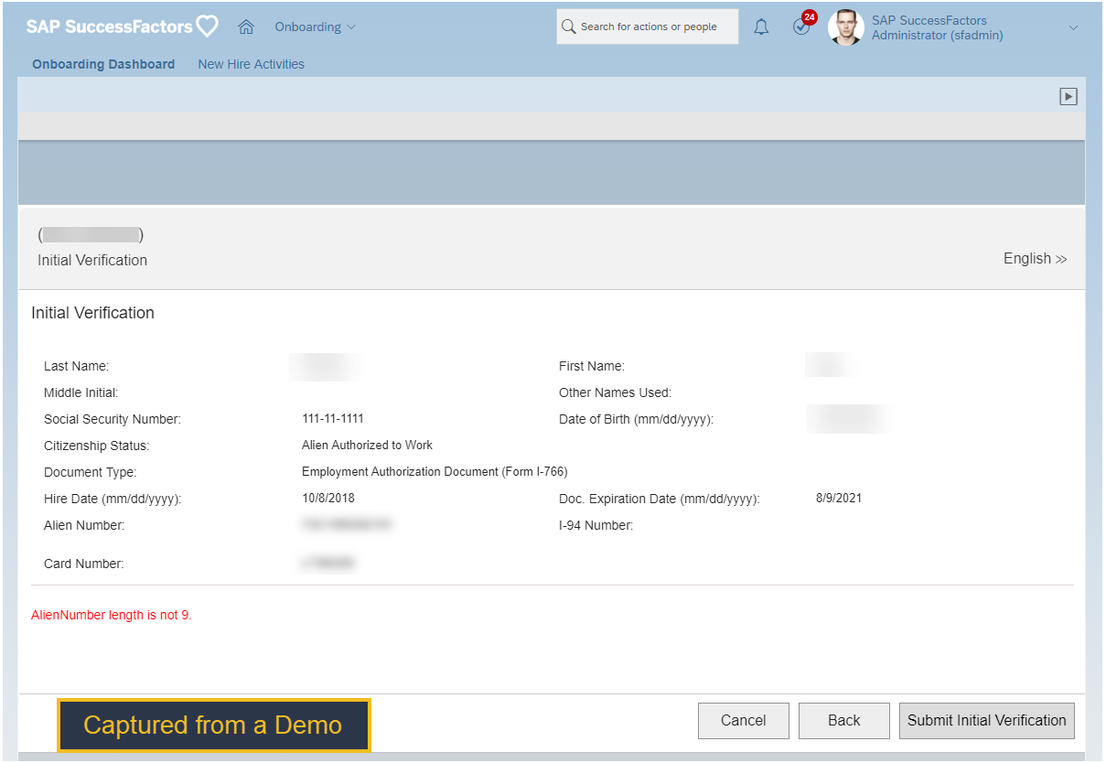The image size is (1106, 763).
Task: Click the Date of Birth label
Action: [636, 420]
